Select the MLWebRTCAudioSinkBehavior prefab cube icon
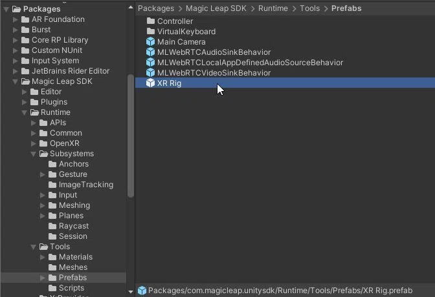The width and height of the screenshot is (435, 297). pyautogui.click(x=150, y=52)
